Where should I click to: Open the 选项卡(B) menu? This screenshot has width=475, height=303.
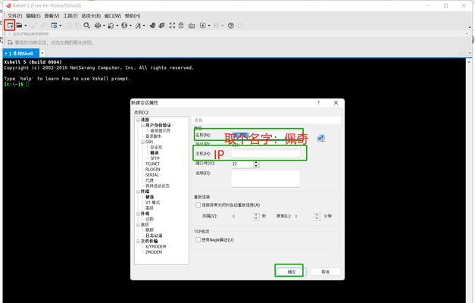[x=91, y=16]
